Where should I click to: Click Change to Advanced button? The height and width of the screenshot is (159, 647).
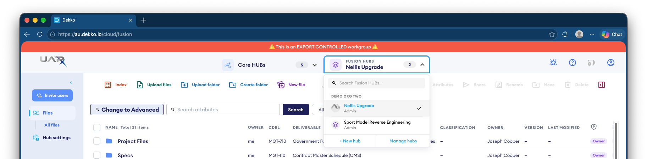click(x=127, y=110)
